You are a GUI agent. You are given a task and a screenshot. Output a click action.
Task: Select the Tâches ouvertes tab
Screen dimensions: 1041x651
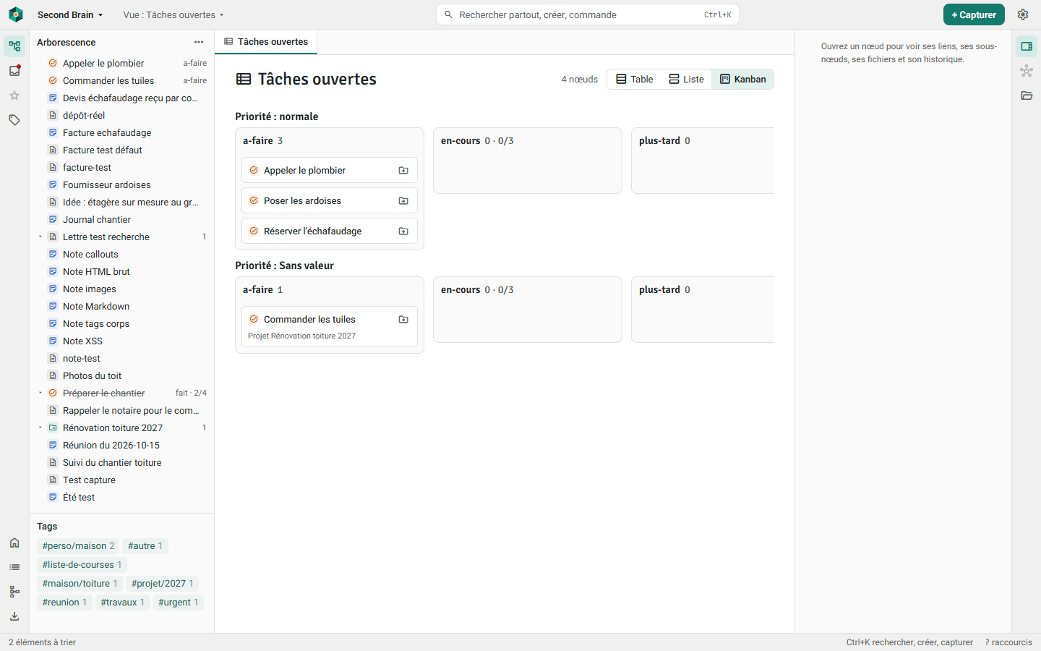point(266,42)
